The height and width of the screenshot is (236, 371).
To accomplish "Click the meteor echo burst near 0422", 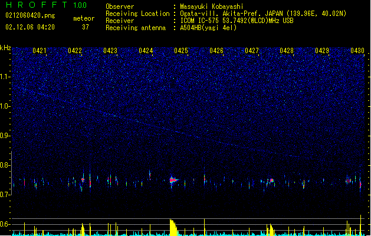I will [83, 180].
